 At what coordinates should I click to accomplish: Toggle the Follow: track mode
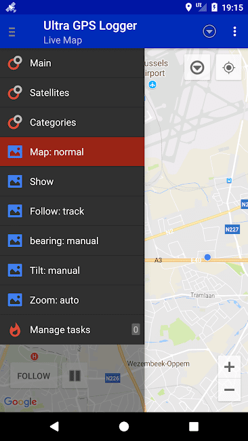click(x=73, y=211)
